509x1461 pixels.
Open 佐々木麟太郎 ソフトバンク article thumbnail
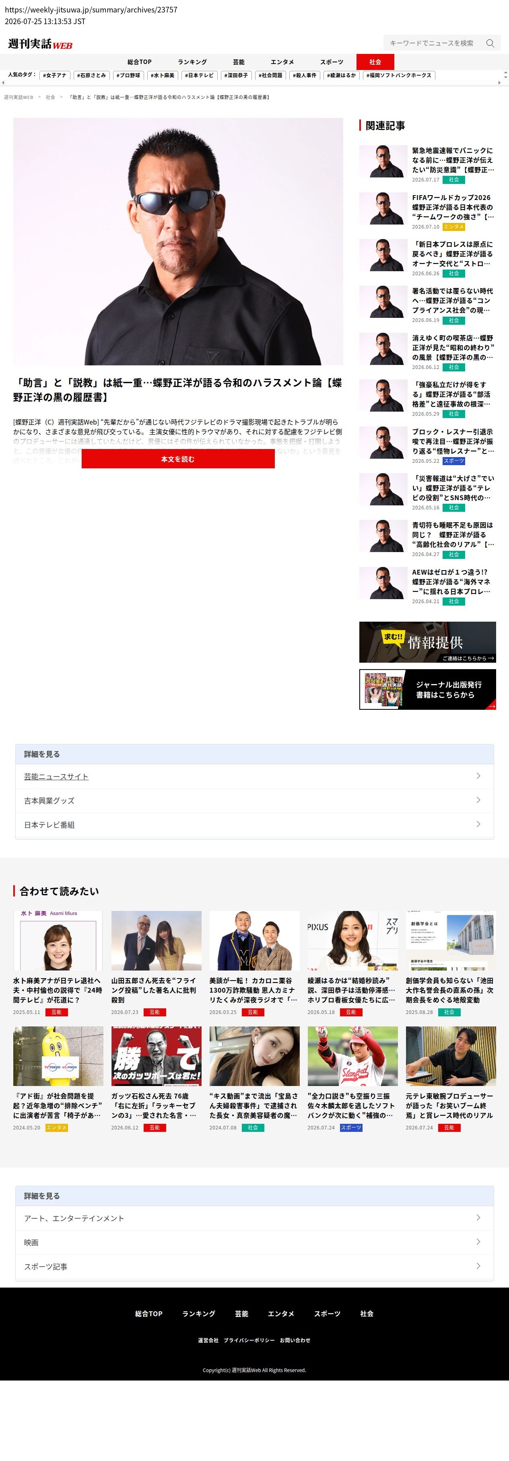point(352,1056)
